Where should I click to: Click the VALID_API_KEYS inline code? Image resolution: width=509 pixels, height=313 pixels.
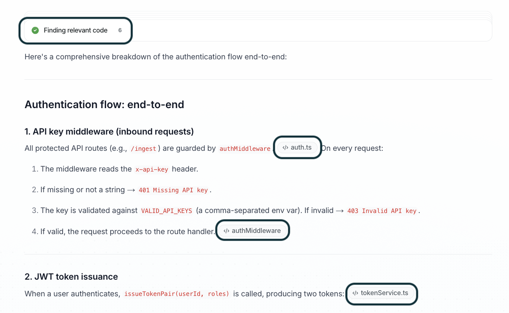pos(166,211)
